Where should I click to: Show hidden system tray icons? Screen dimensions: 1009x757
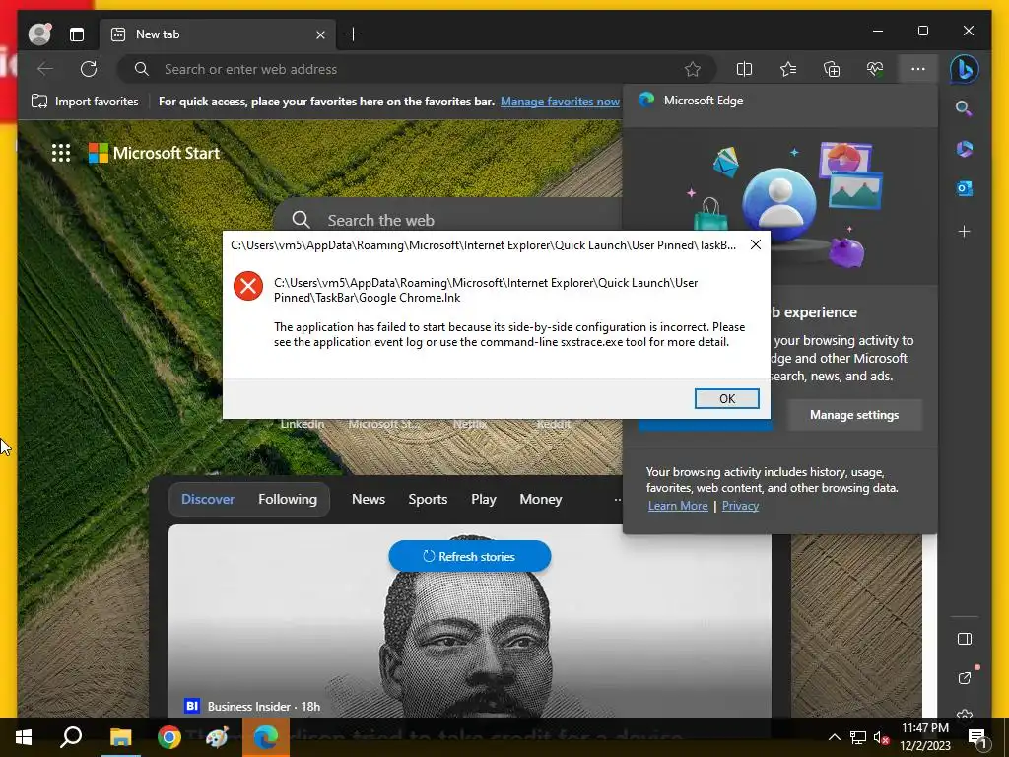834,737
